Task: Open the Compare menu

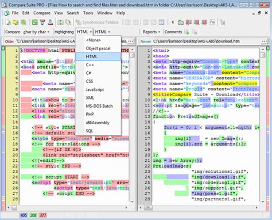Action: tap(42, 13)
